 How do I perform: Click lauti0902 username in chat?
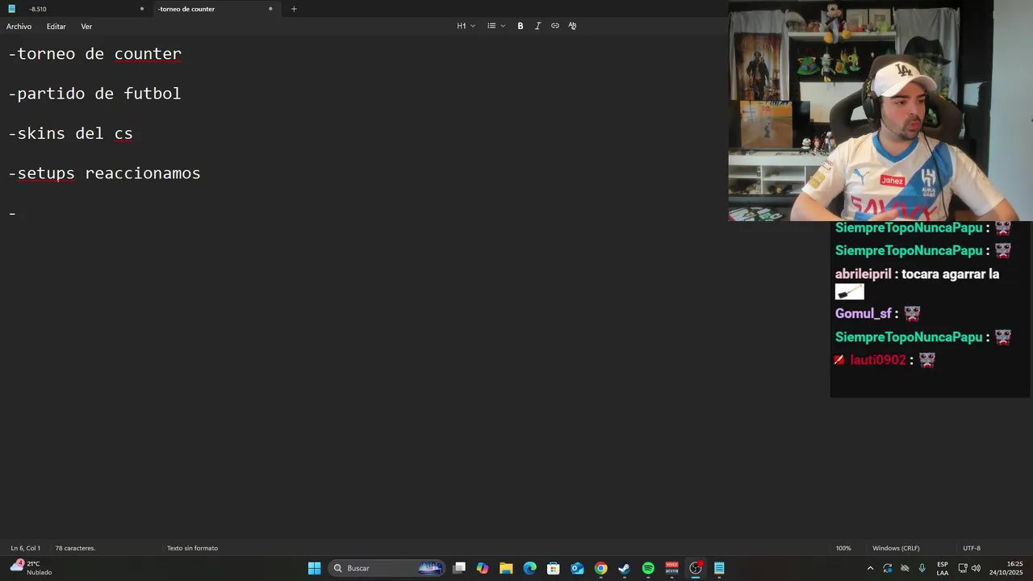pos(878,360)
